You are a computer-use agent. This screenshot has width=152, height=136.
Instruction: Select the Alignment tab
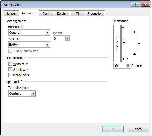pos(29,13)
